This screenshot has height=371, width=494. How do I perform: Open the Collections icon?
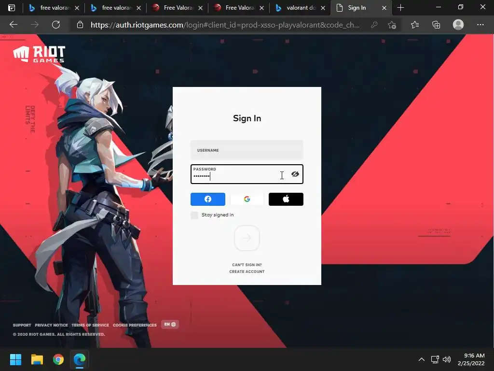pos(436,25)
